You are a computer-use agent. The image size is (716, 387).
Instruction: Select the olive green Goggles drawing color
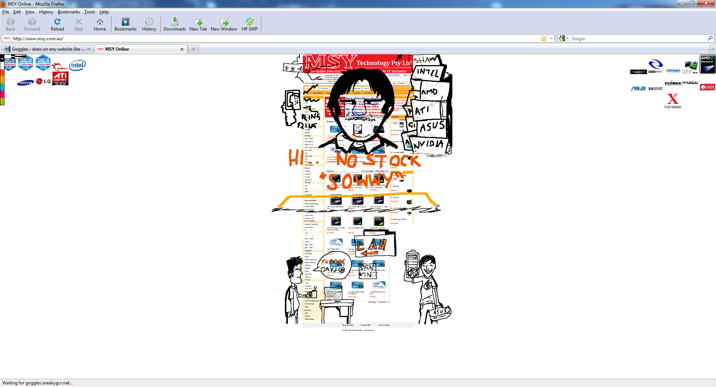tap(2, 102)
